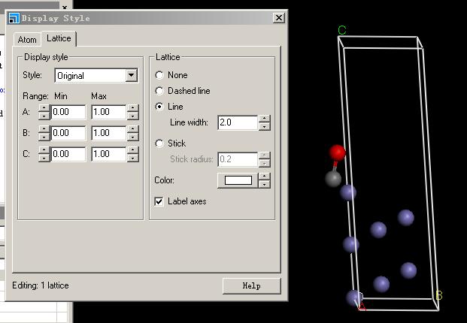This screenshot has width=467, height=323.
Task: Click the B range Min field
Action: pyautogui.click(x=68, y=133)
